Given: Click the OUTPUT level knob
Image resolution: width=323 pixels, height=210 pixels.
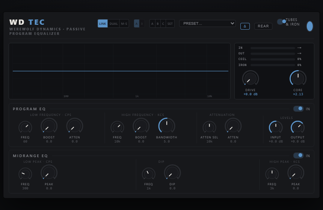Looking at the screenshot, I should (x=297, y=127).
